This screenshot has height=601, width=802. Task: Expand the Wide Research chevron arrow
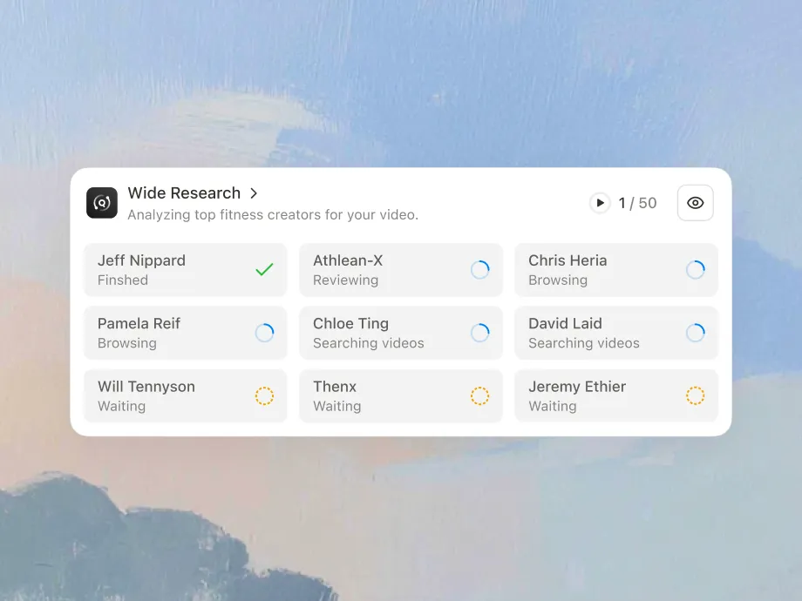point(254,193)
